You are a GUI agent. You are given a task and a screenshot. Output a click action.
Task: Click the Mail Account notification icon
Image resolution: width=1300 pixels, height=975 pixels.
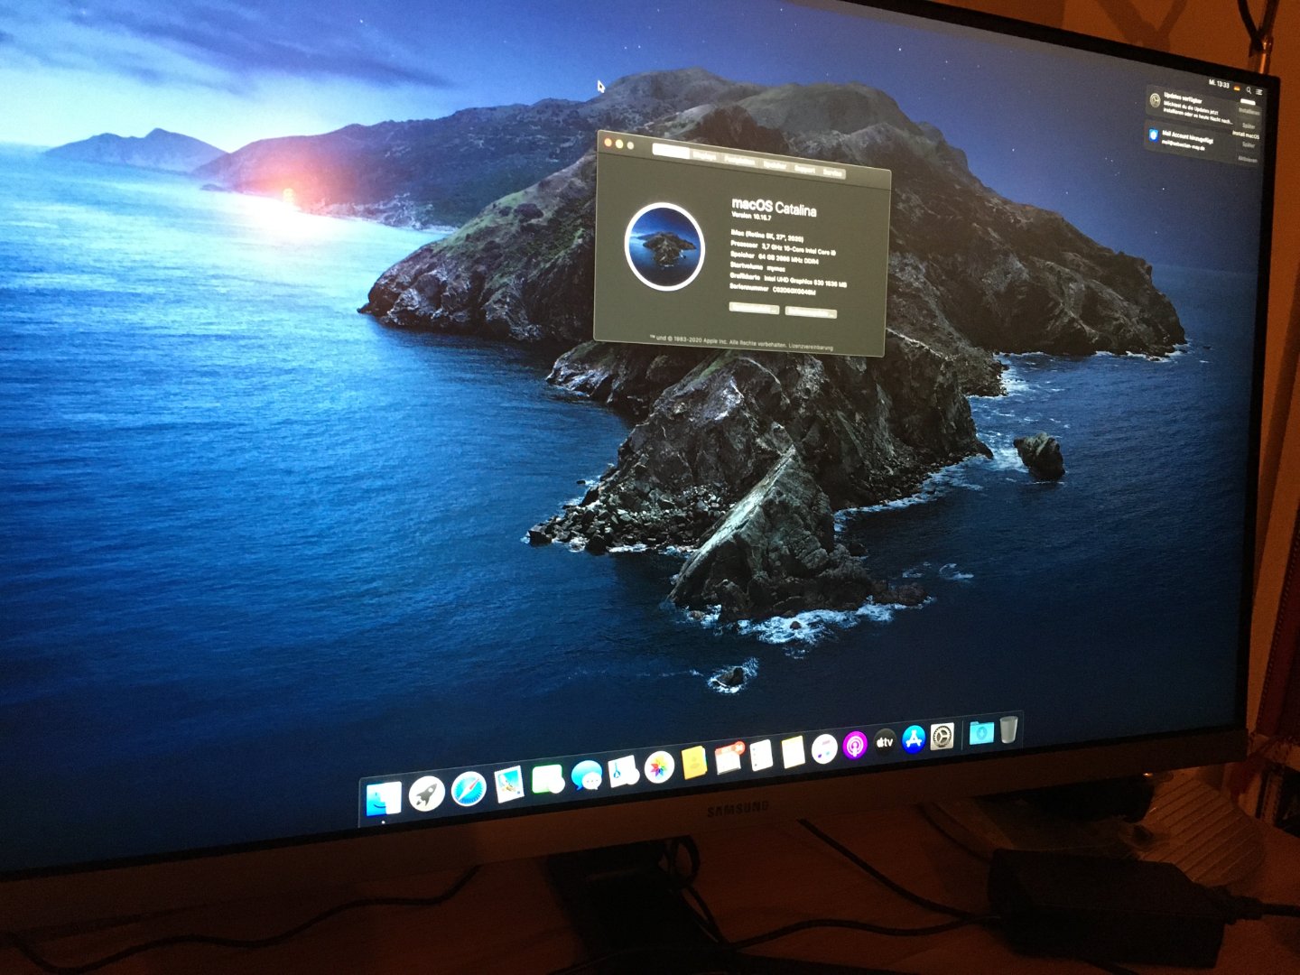1155,135
